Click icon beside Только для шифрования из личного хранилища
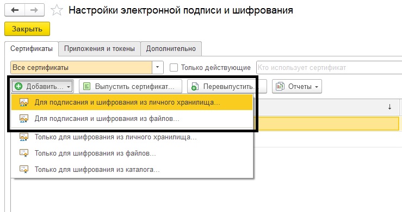Image resolution: width=402 pixels, height=212 pixels. pyautogui.click(x=24, y=137)
